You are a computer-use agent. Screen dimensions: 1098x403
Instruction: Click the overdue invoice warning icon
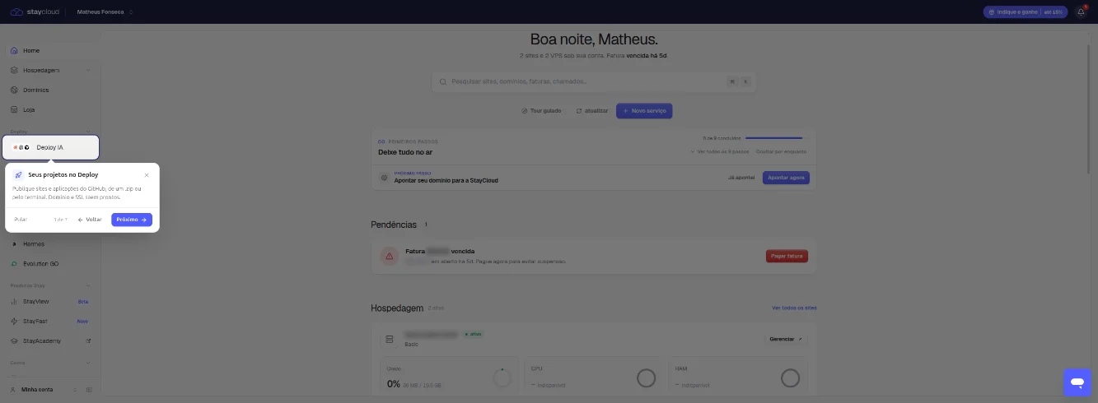(389, 256)
